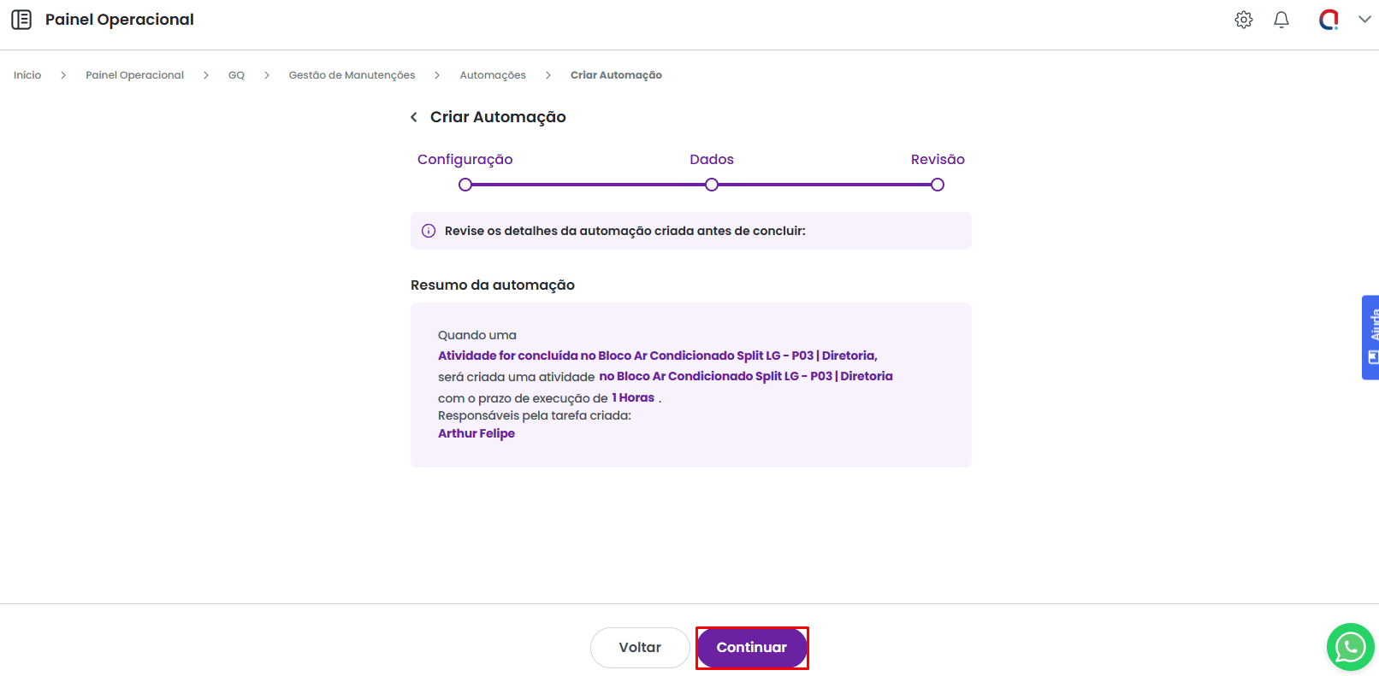This screenshot has height=676, width=1379.
Task: Open WhatsApp chat support button
Action: point(1350,647)
